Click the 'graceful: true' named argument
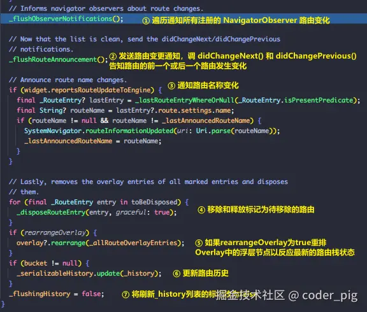Viewport: 367px width, 312px height. click(143, 213)
